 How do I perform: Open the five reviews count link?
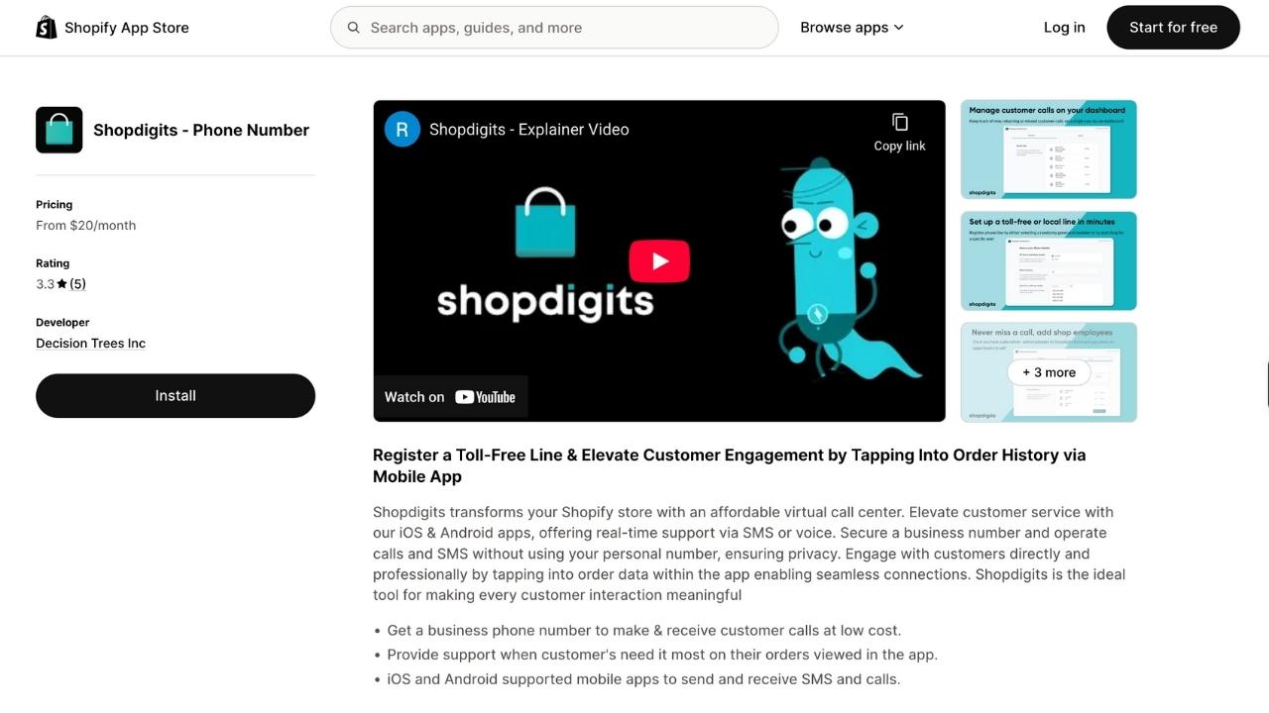(77, 284)
